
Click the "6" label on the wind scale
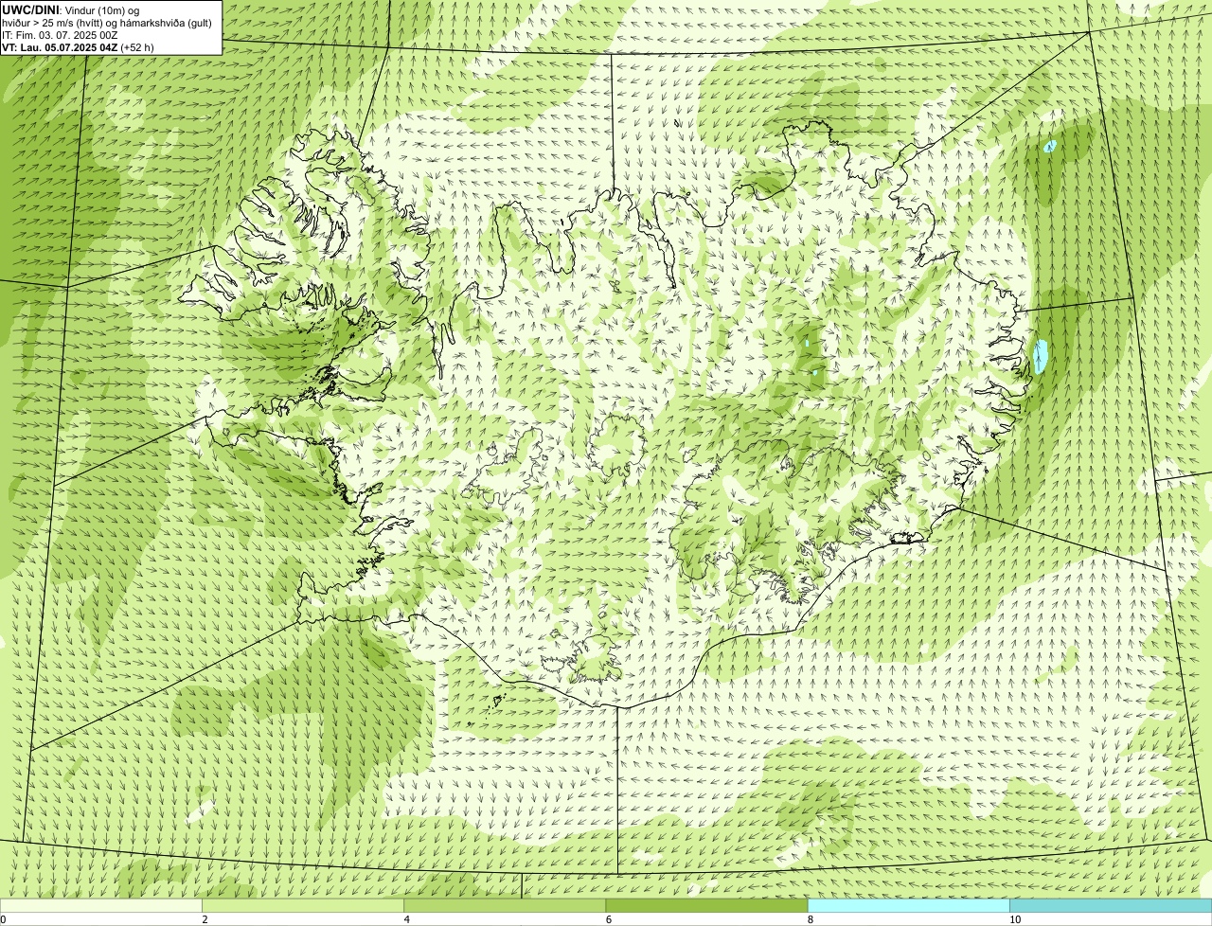coord(608,919)
